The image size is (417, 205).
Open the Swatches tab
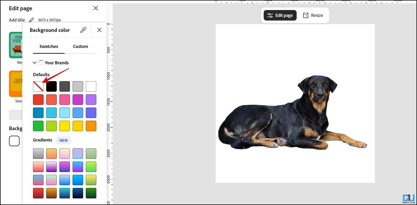pyautogui.click(x=49, y=46)
